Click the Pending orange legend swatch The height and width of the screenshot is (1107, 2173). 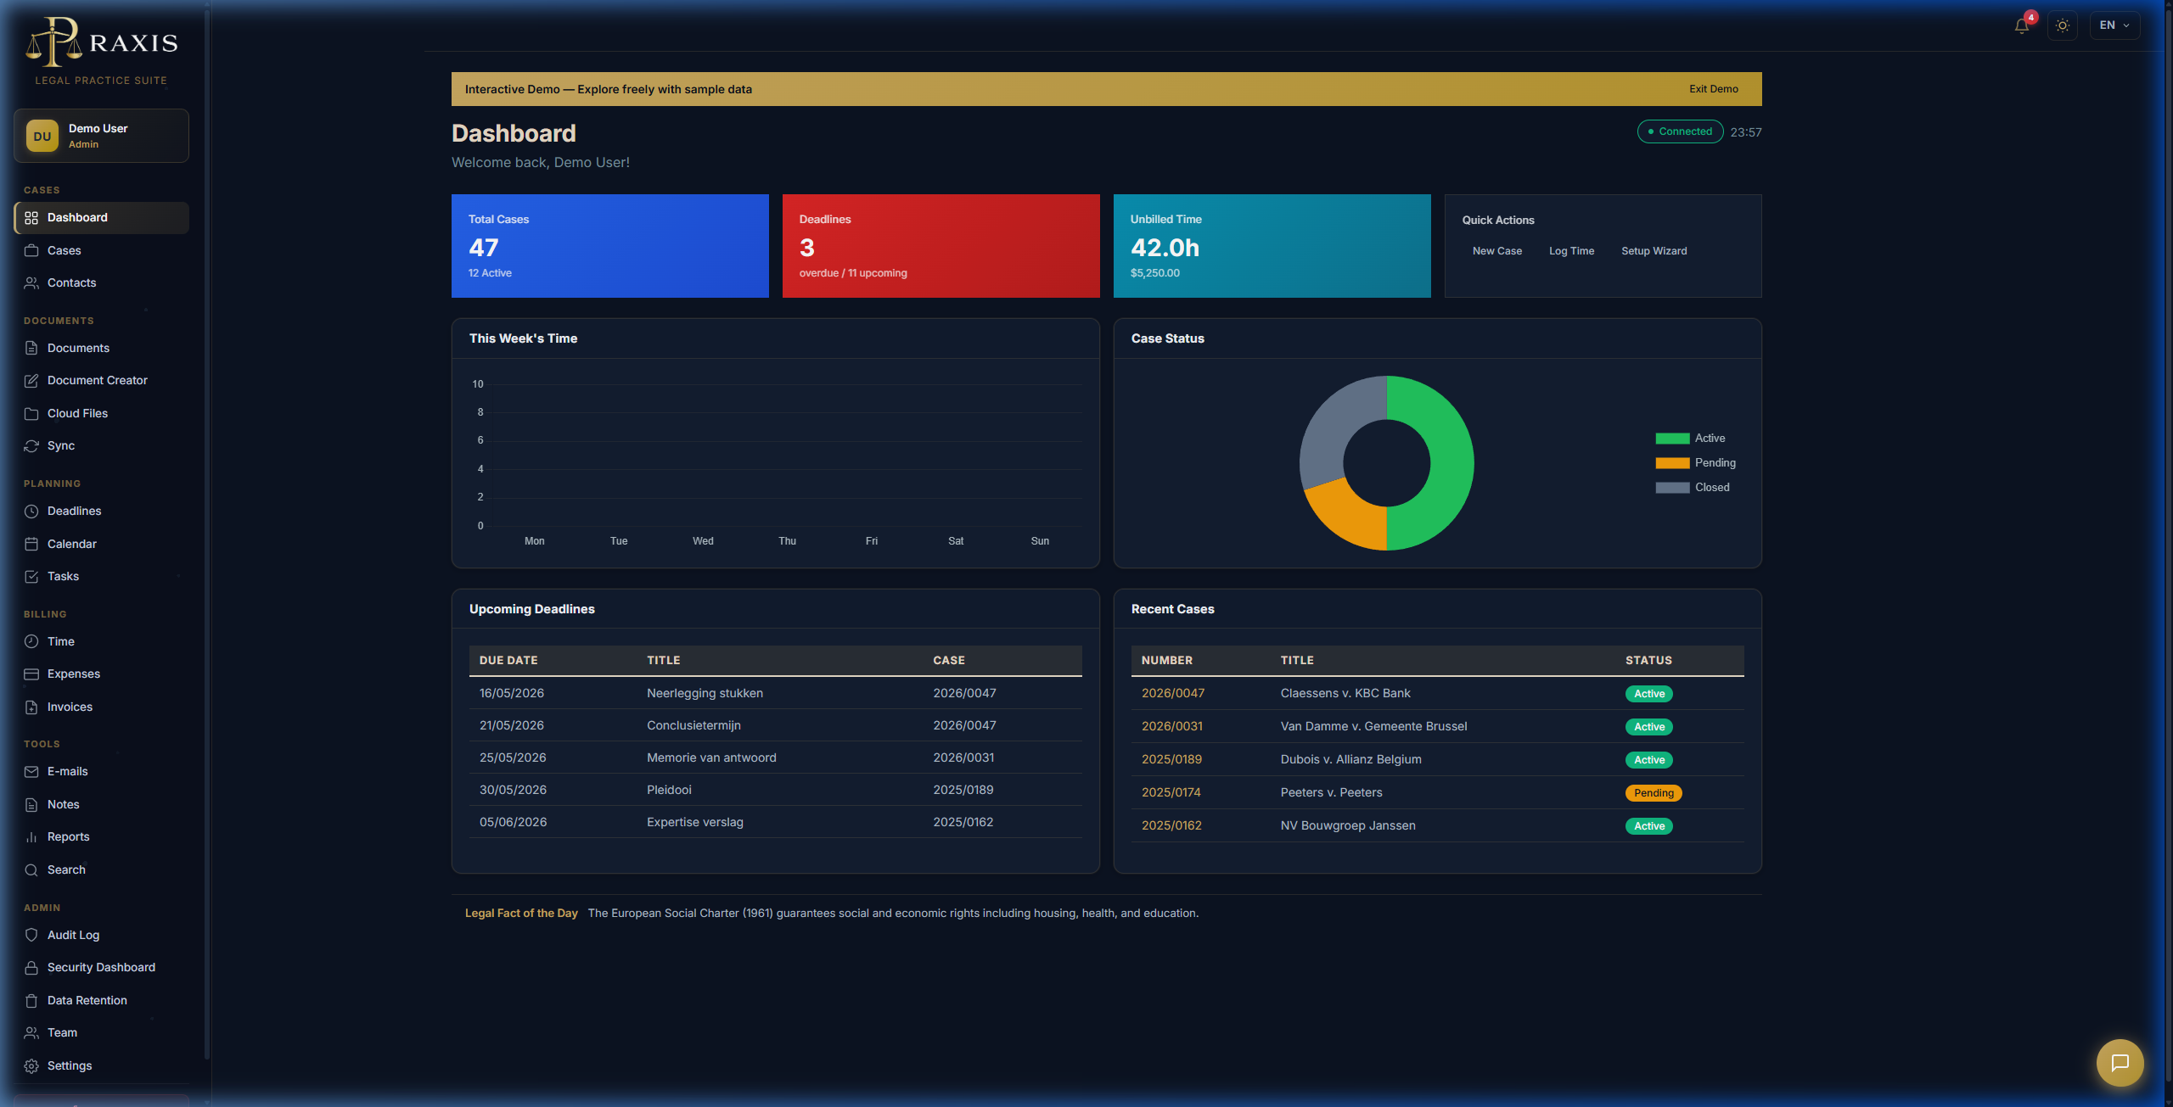click(1672, 463)
